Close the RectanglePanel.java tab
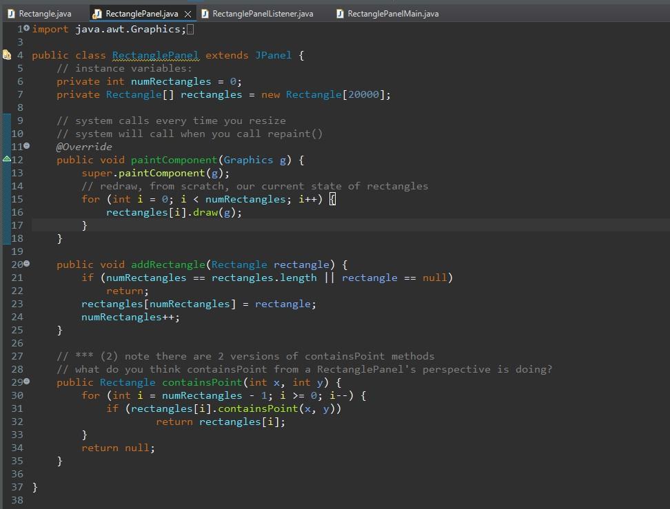The height and width of the screenshot is (509, 670). coord(188,13)
